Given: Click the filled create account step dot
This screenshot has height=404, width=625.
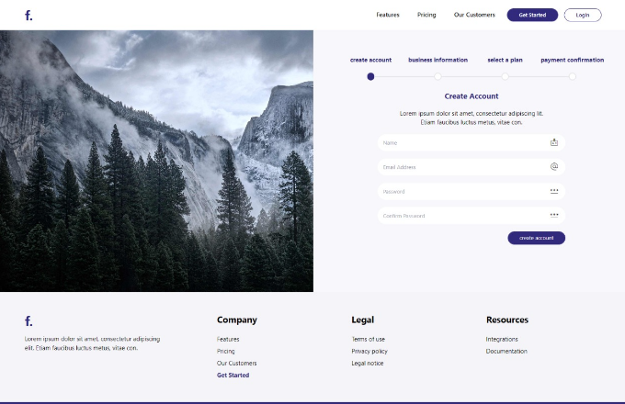Looking at the screenshot, I should (370, 76).
